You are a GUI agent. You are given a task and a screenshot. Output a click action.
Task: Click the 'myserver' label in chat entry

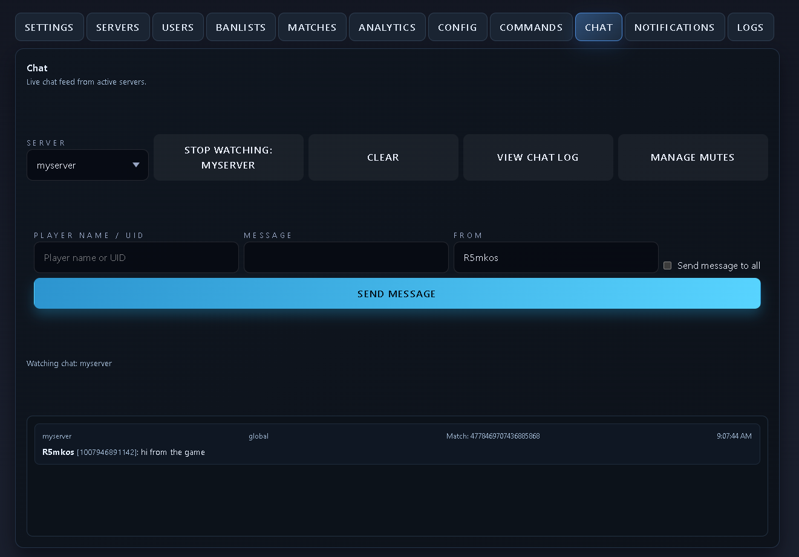pos(57,436)
